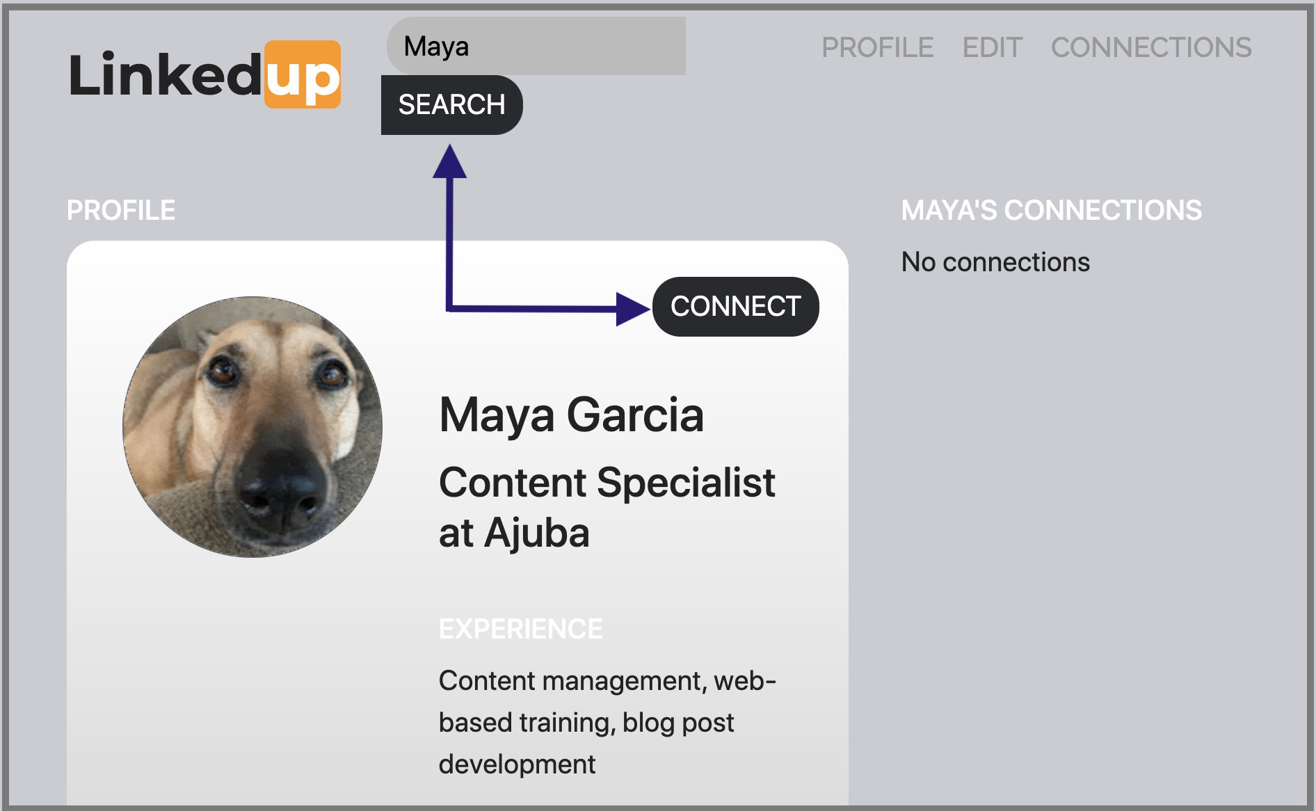Image resolution: width=1316 pixels, height=811 pixels.
Task: Open the CONNECTIONS navigation item
Action: [1151, 47]
